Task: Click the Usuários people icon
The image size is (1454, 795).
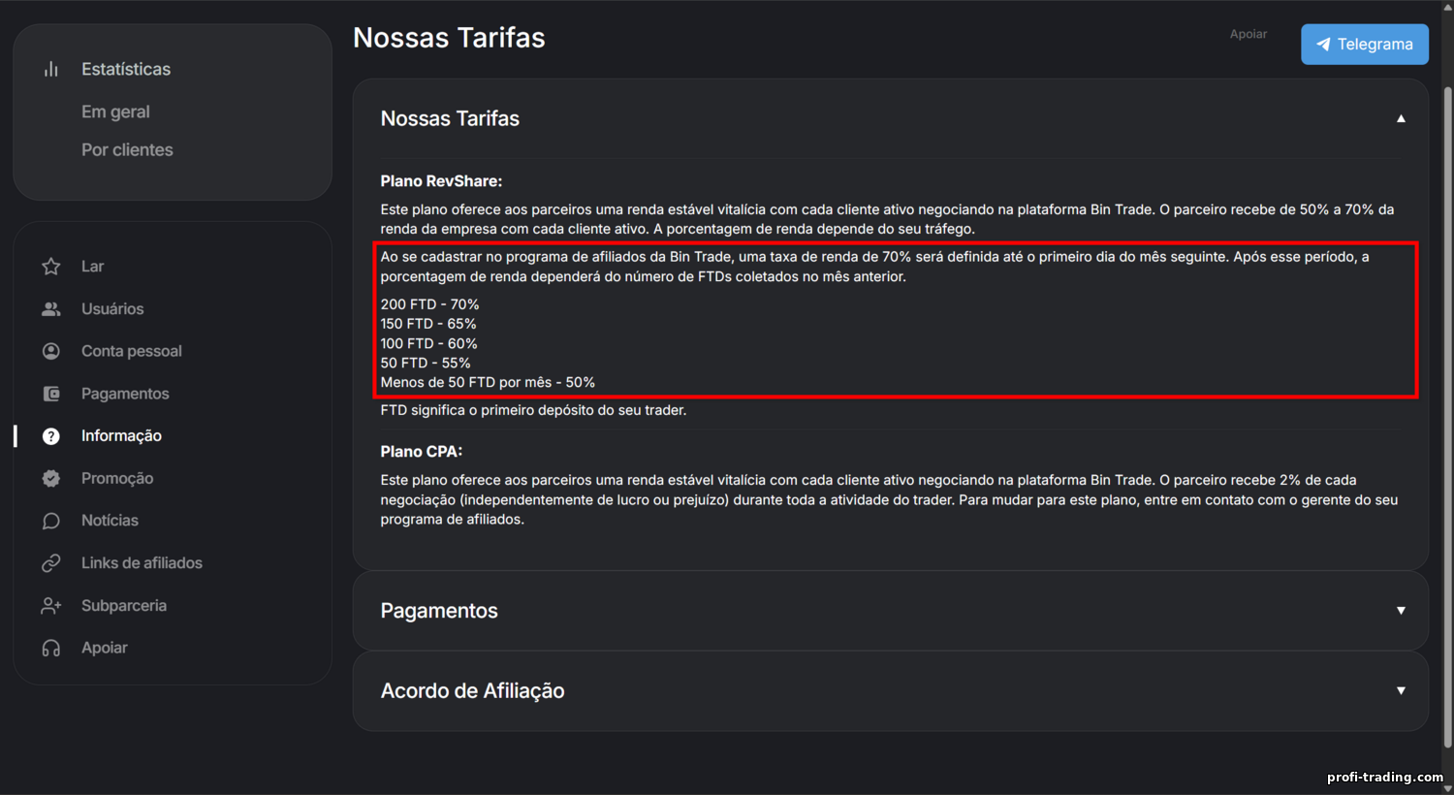Action: click(x=51, y=309)
